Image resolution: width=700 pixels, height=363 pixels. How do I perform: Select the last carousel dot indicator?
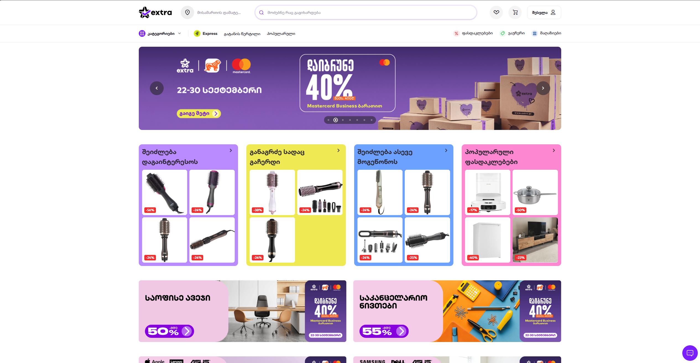tap(372, 120)
